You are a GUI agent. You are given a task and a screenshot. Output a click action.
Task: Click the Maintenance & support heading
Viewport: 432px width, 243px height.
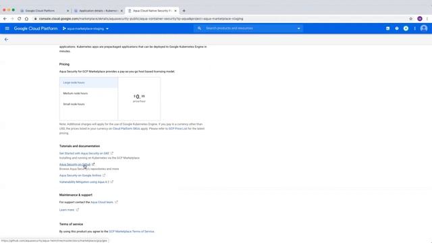[76, 195]
